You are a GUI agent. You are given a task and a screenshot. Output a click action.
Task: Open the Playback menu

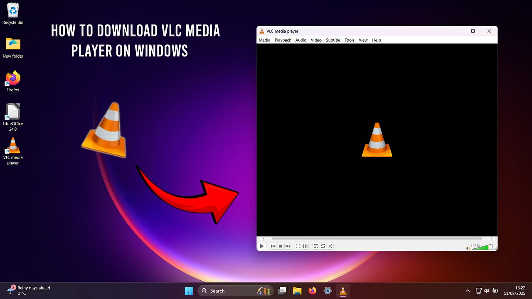point(283,40)
